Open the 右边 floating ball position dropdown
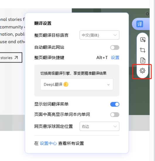 click(x=99, y=126)
